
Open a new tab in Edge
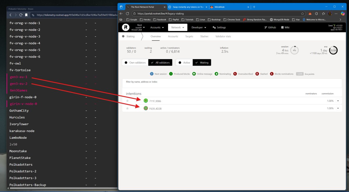coord(254,7)
